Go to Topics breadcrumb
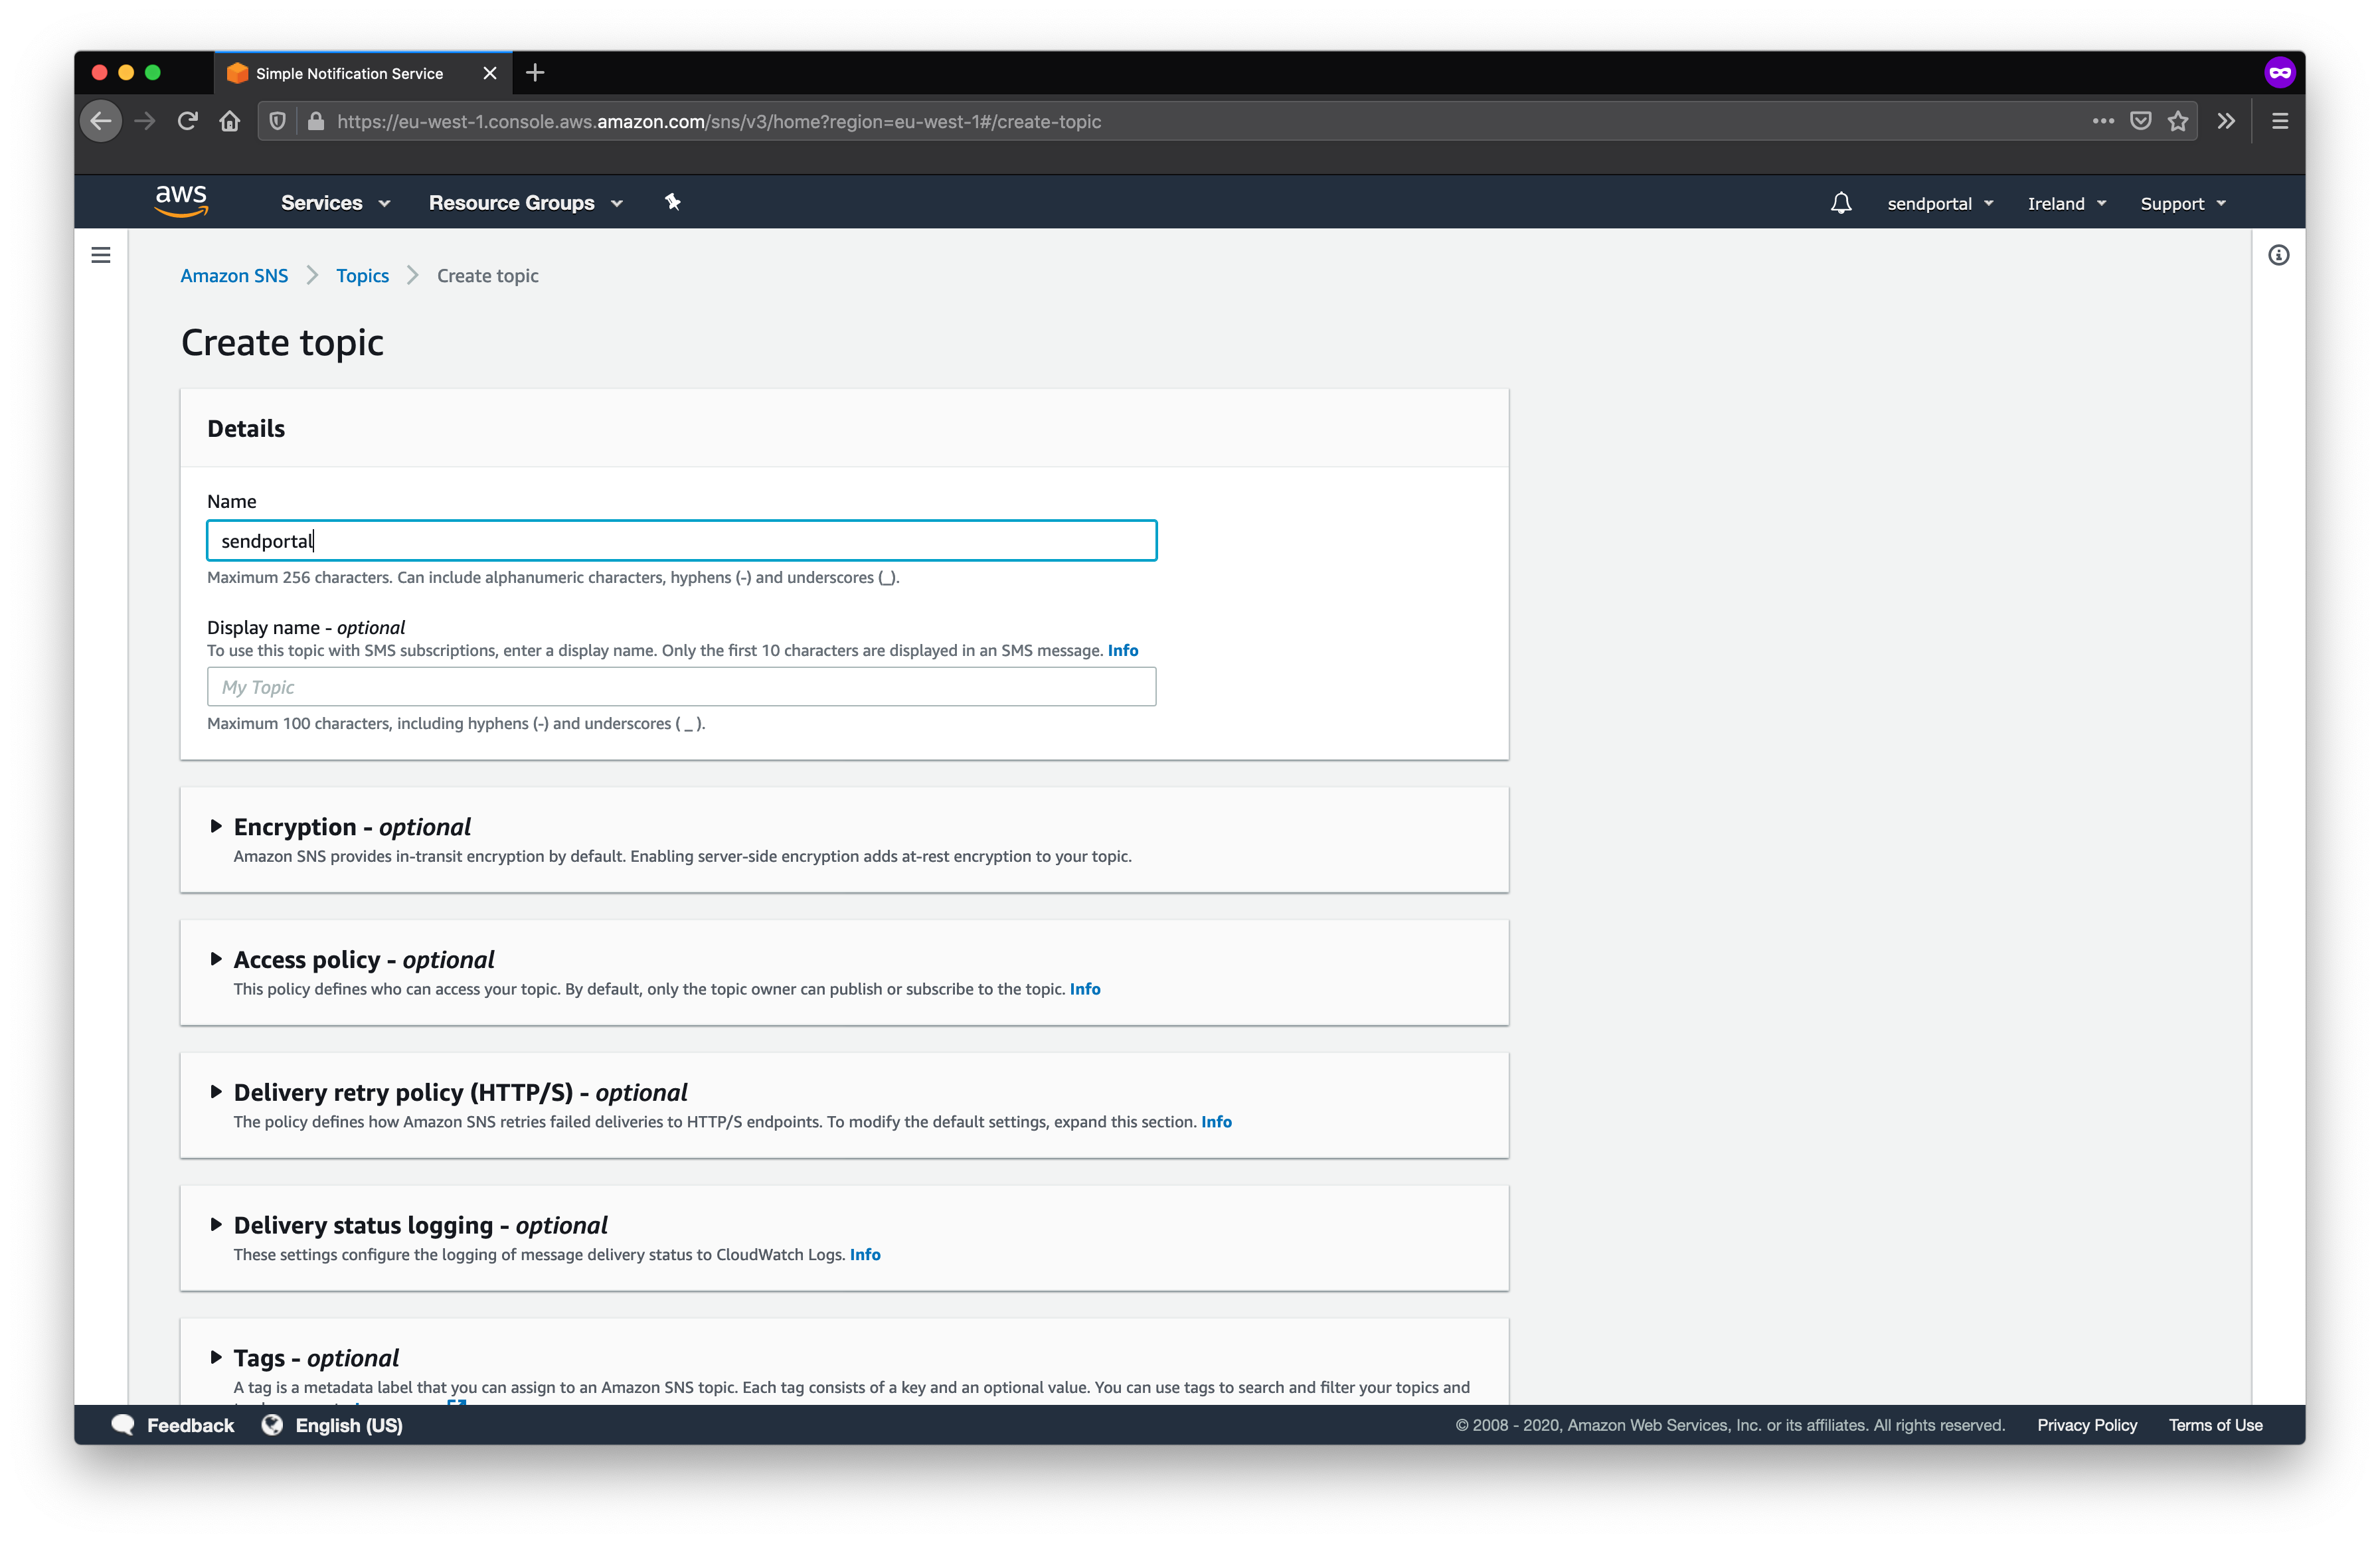The image size is (2380, 1543). 362,276
